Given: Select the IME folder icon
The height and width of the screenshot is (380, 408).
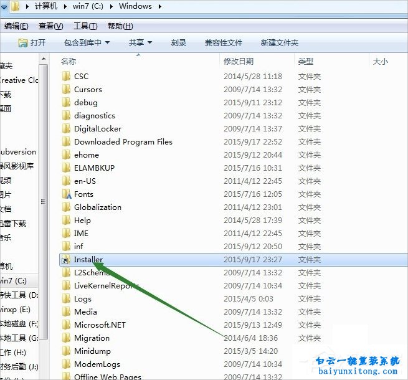Looking at the screenshot, I should tap(66, 233).
